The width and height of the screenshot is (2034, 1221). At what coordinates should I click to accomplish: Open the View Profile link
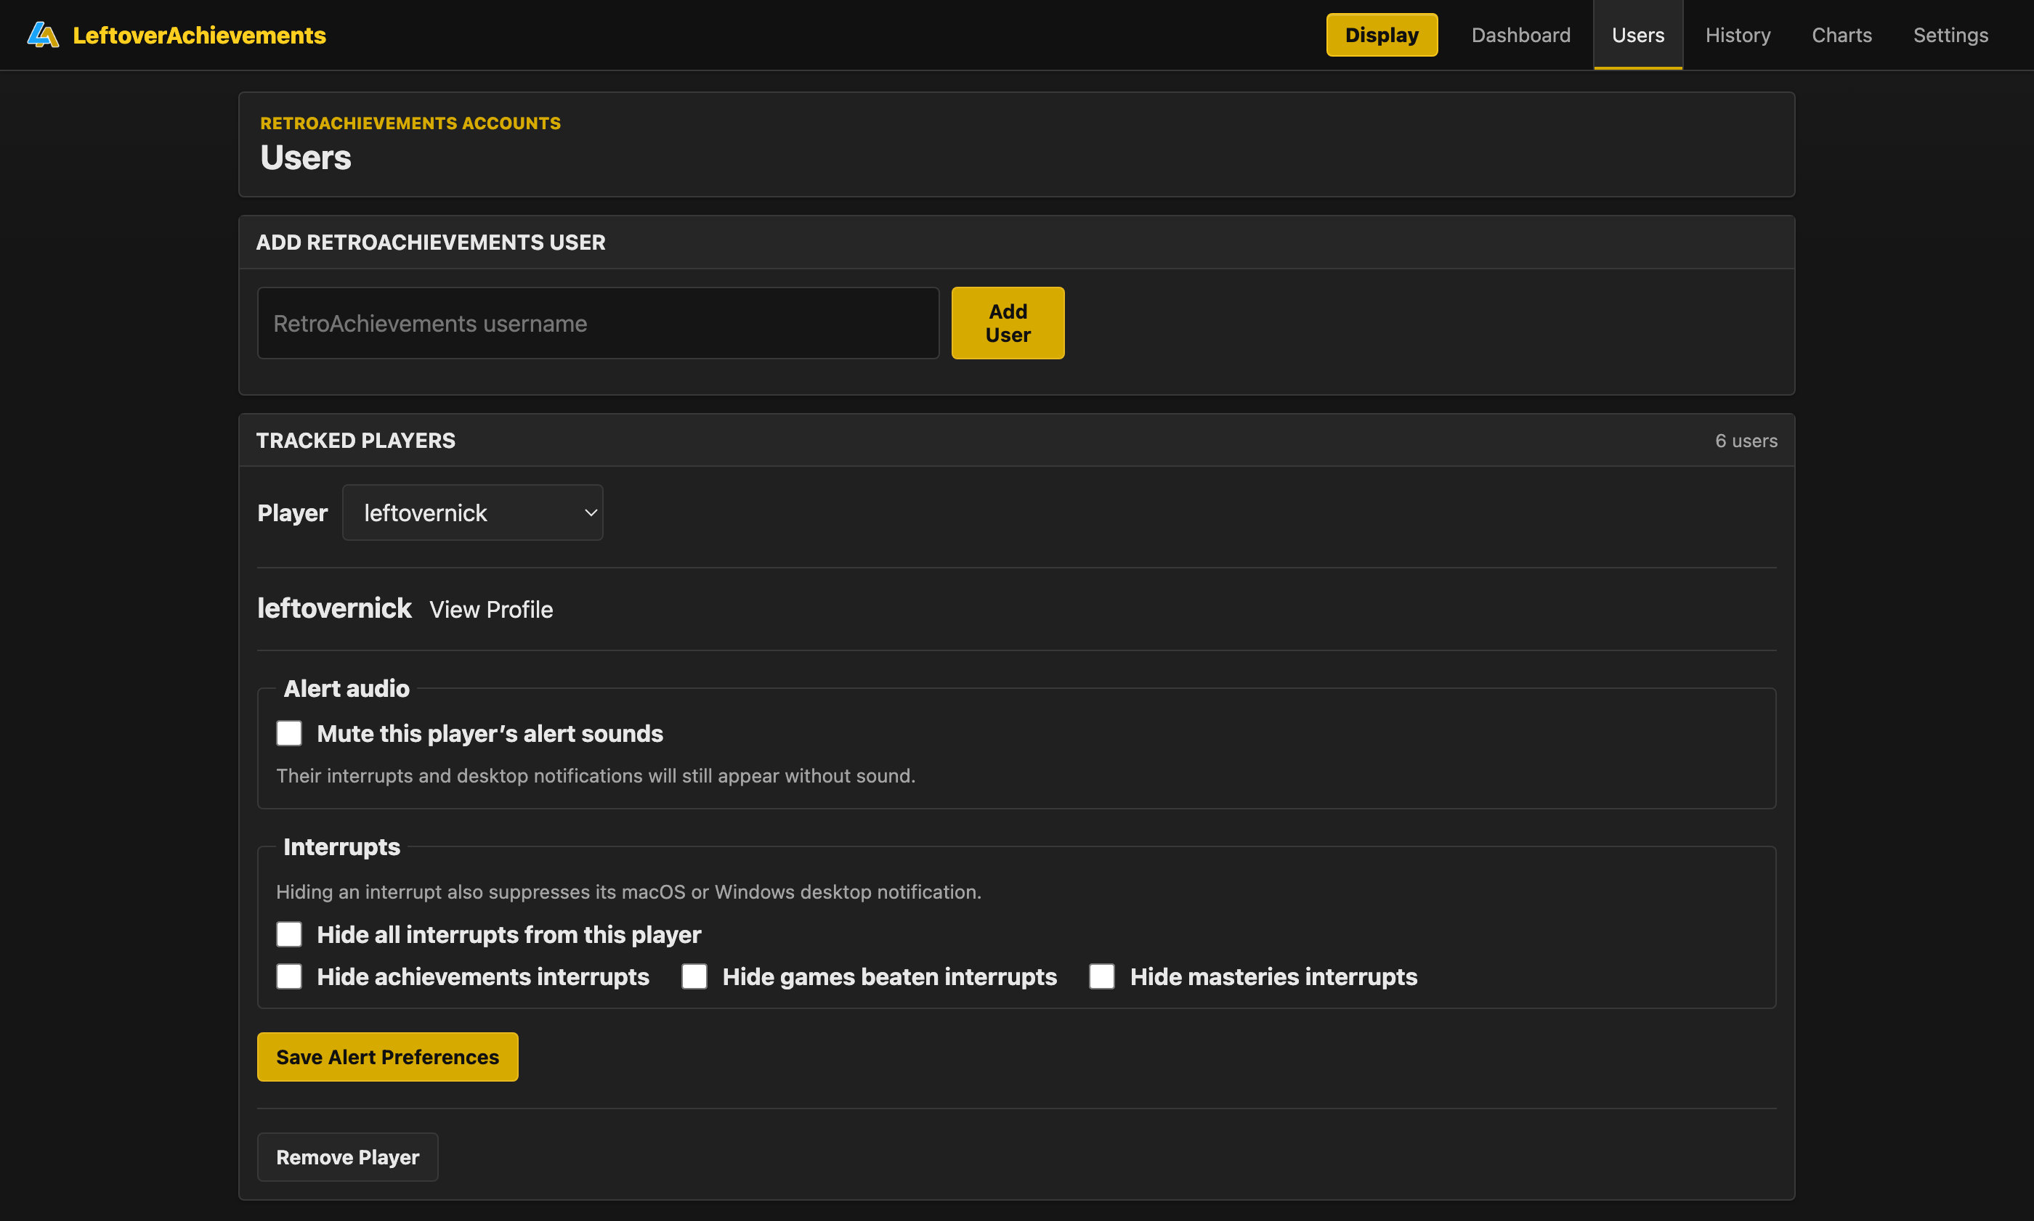coord(490,610)
